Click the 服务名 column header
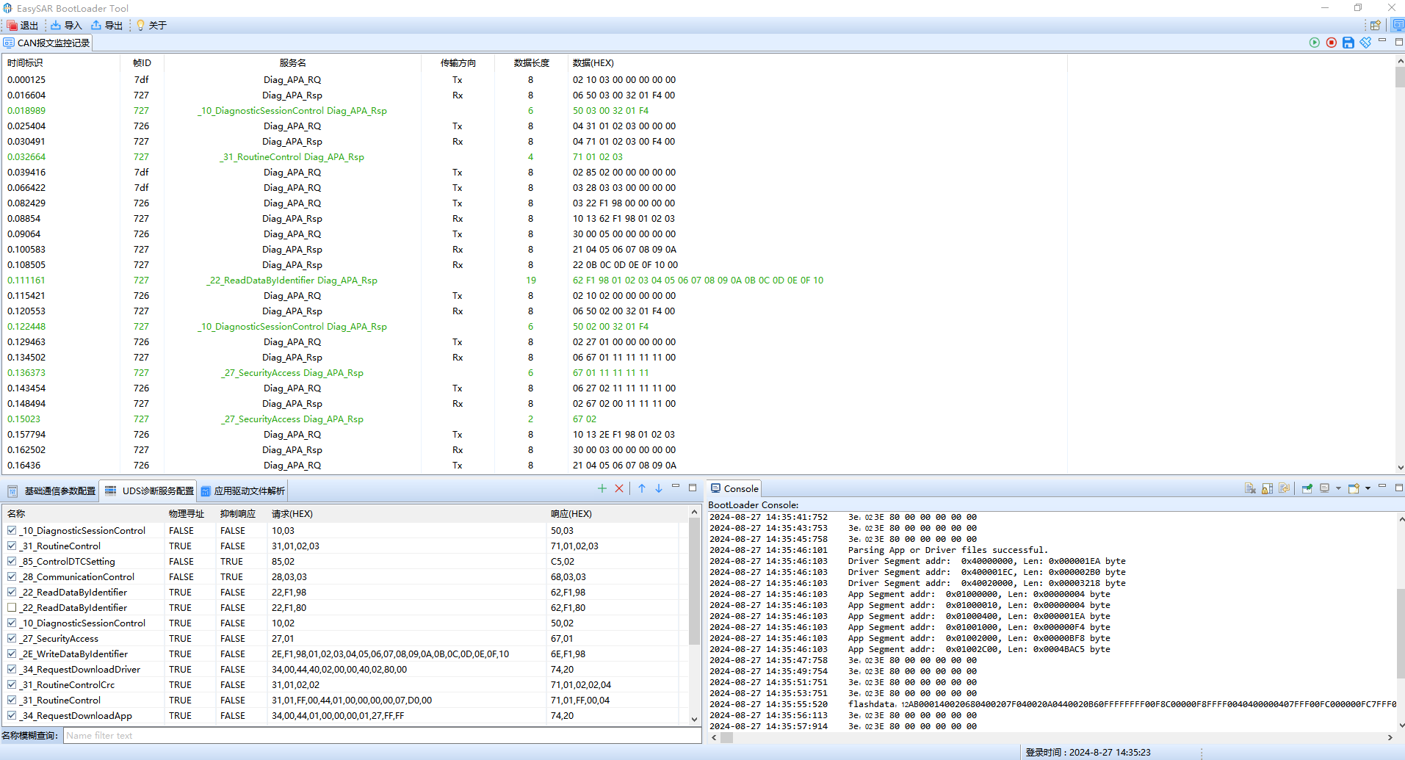Screen dimensions: 1405x760 pyautogui.click(x=292, y=63)
